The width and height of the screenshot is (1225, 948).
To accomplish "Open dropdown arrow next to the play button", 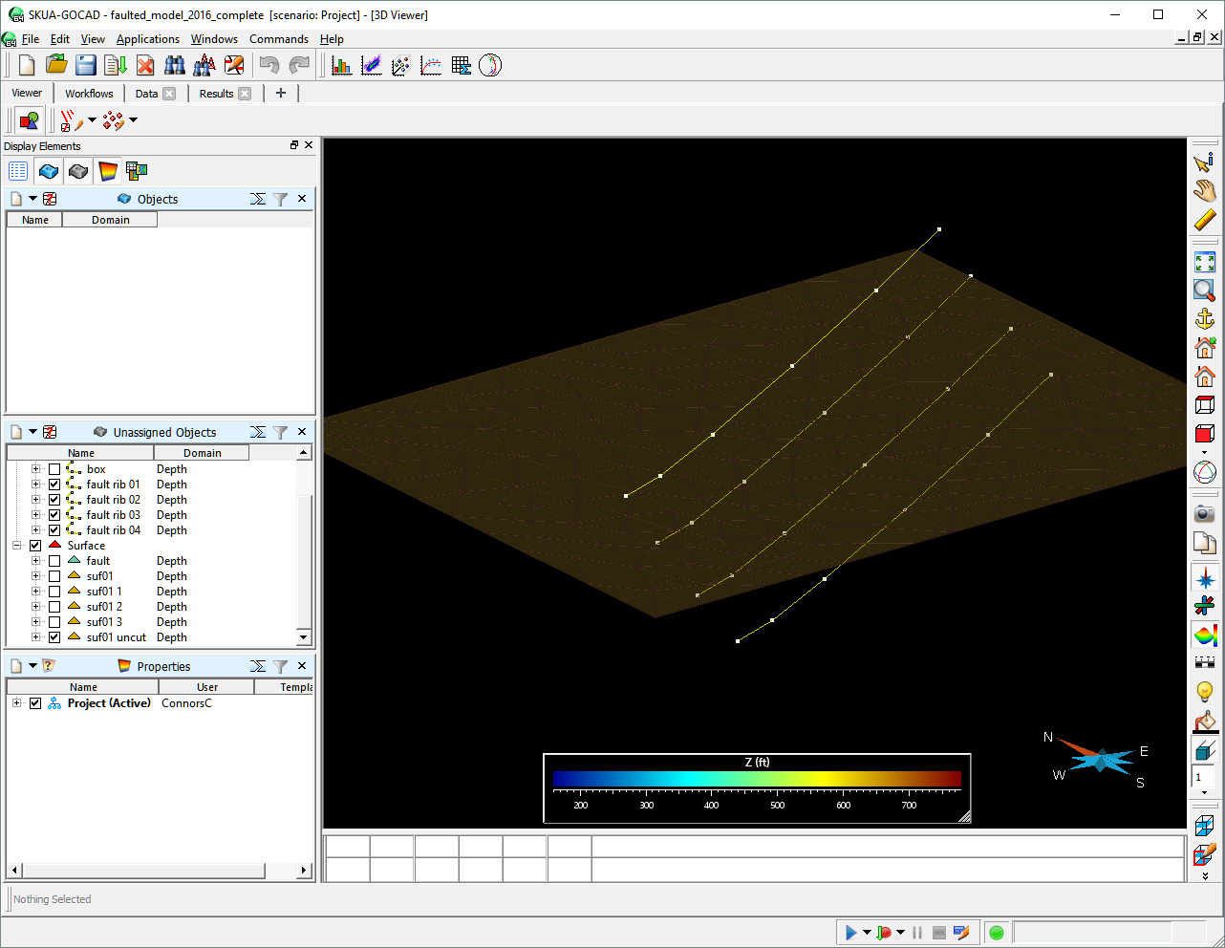I will (x=867, y=933).
